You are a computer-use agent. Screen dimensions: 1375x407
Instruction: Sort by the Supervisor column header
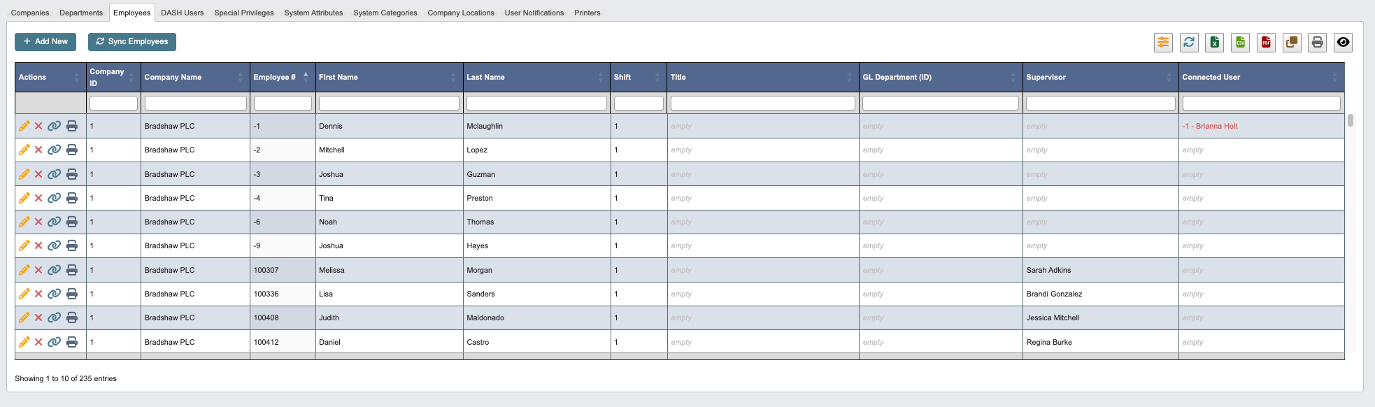1100,77
